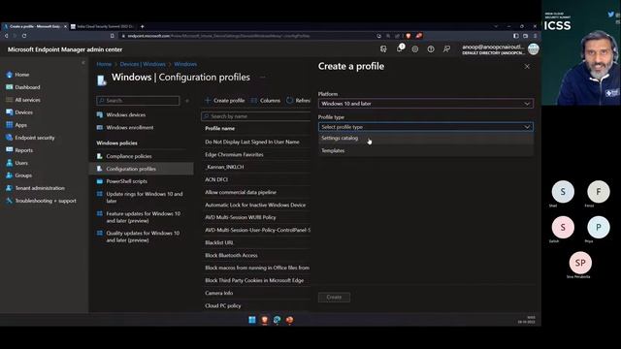Go to Devices in sidebar
The image size is (621, 349).
[x=23, y=112]
